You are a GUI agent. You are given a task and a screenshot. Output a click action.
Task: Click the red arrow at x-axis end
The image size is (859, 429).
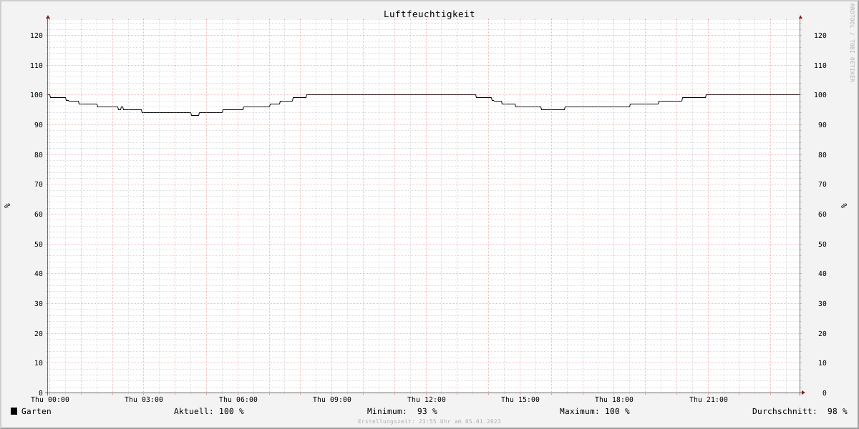(803, 393)
